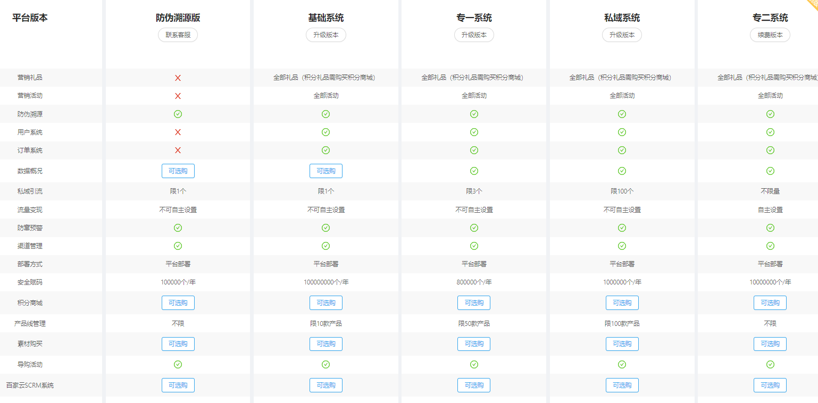Click 积分商城 可选购 button in 专二系统 column
This screenshot has width=818, height=403.
tap(770, 303)
